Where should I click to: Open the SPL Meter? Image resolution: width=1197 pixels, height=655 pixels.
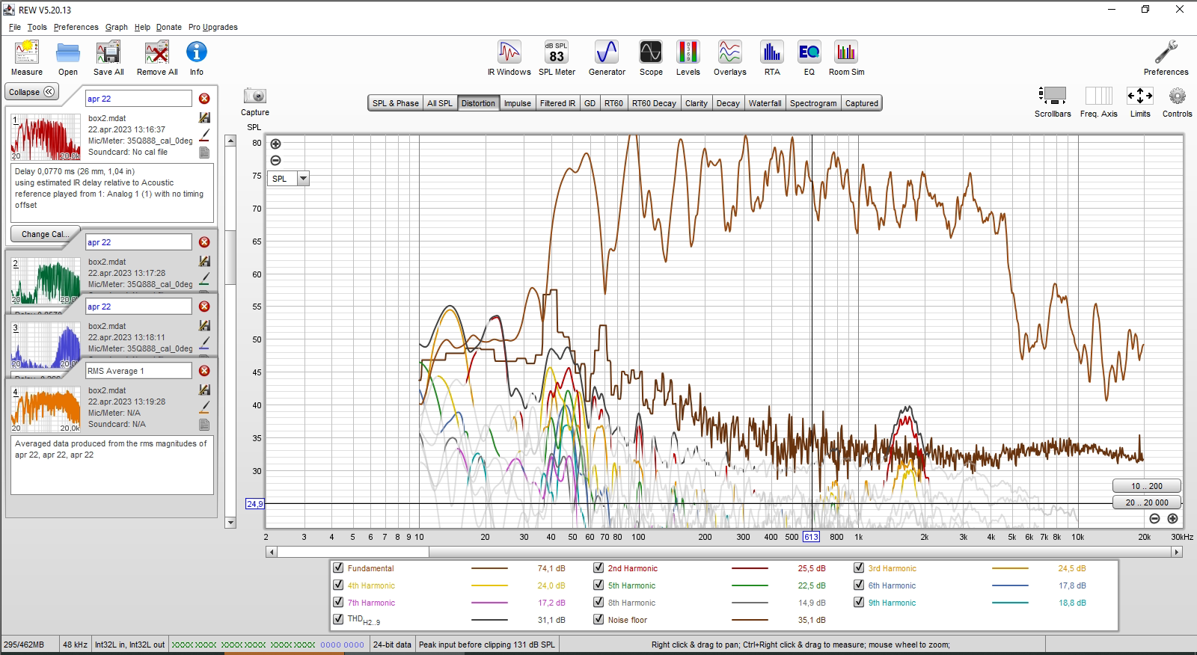557,58
